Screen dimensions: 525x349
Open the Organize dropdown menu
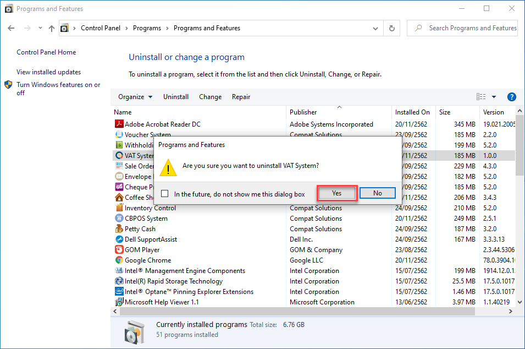(135, 97)
